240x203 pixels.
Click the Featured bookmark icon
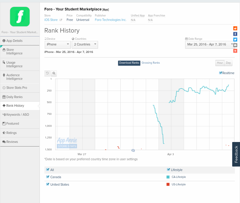point(4,123)
